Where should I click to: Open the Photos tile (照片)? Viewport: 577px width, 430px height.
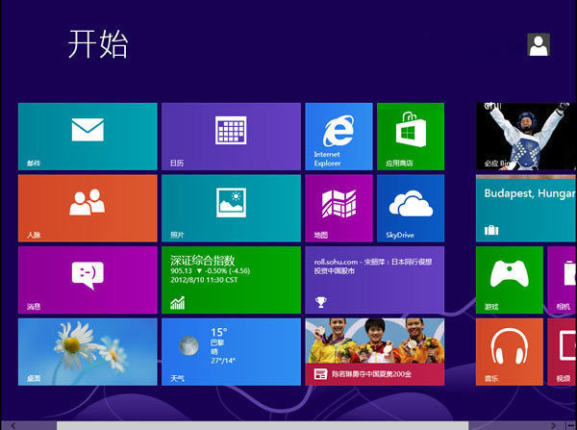point(231,209)
